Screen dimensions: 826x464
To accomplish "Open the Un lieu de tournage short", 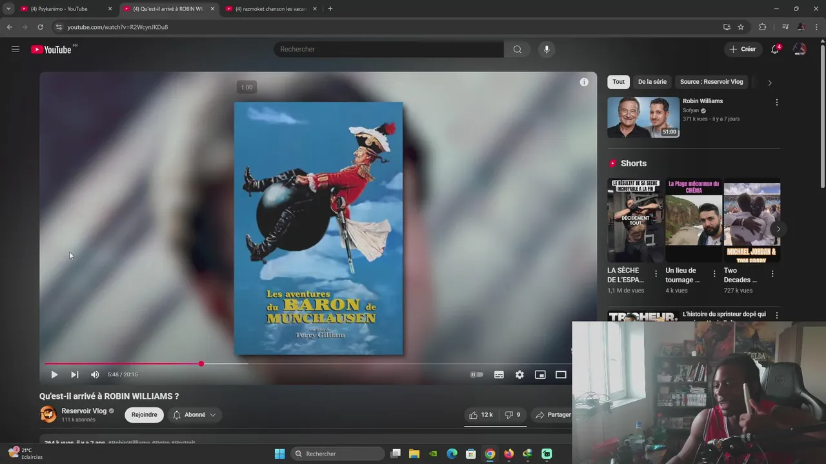I will (694, 220).
